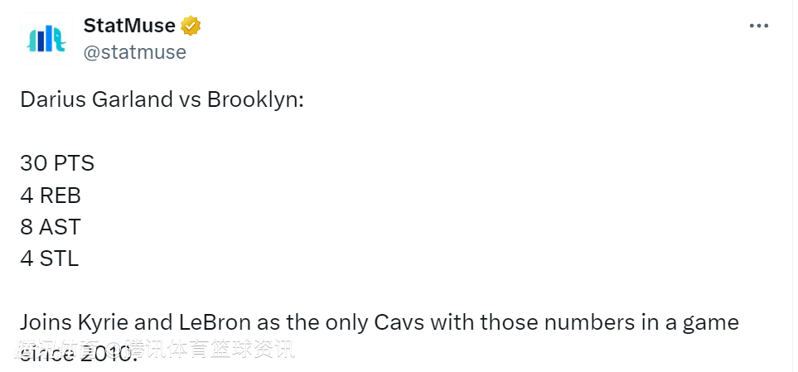Click the word "Brooklyn:" in the first line
Screen dimensions: 798x372
[256, 99]
